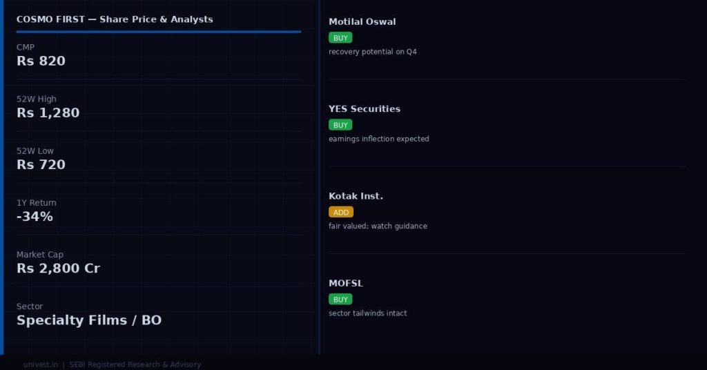The width and height of the screenshot is (707, 370).
Task: Click the ADD badge under Kotak Inst.
Action: coord(341,212)
